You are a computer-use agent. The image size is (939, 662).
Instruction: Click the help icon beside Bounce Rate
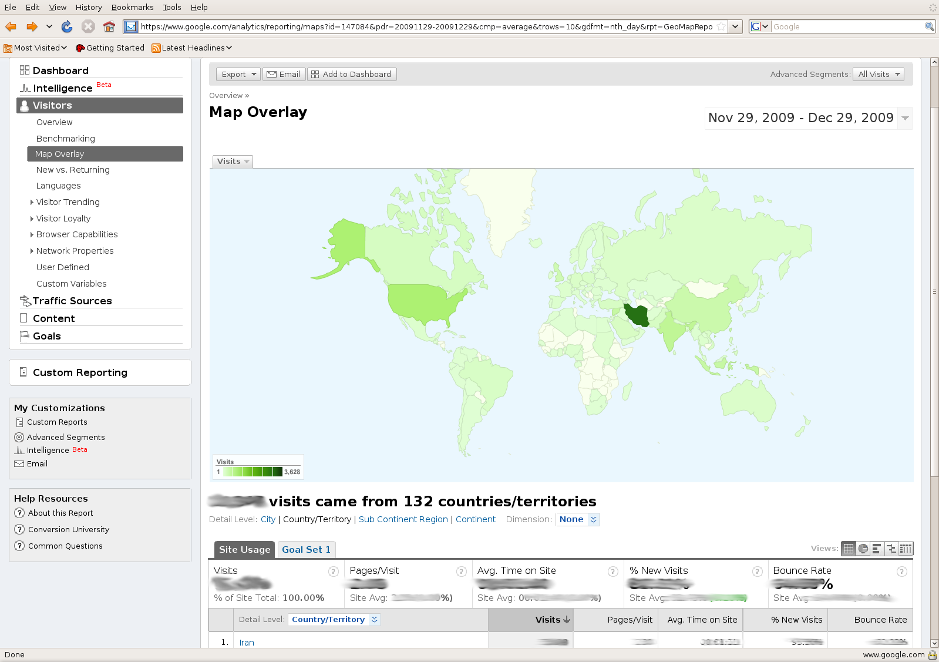902,572
